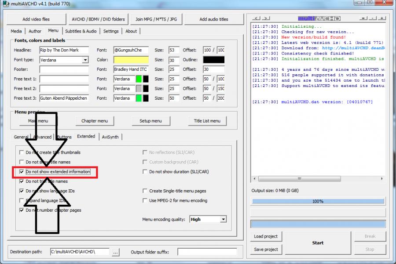The image size is (396, 264).
Task: Click the Headline Size field showing 53
Action: click(174, 50)
